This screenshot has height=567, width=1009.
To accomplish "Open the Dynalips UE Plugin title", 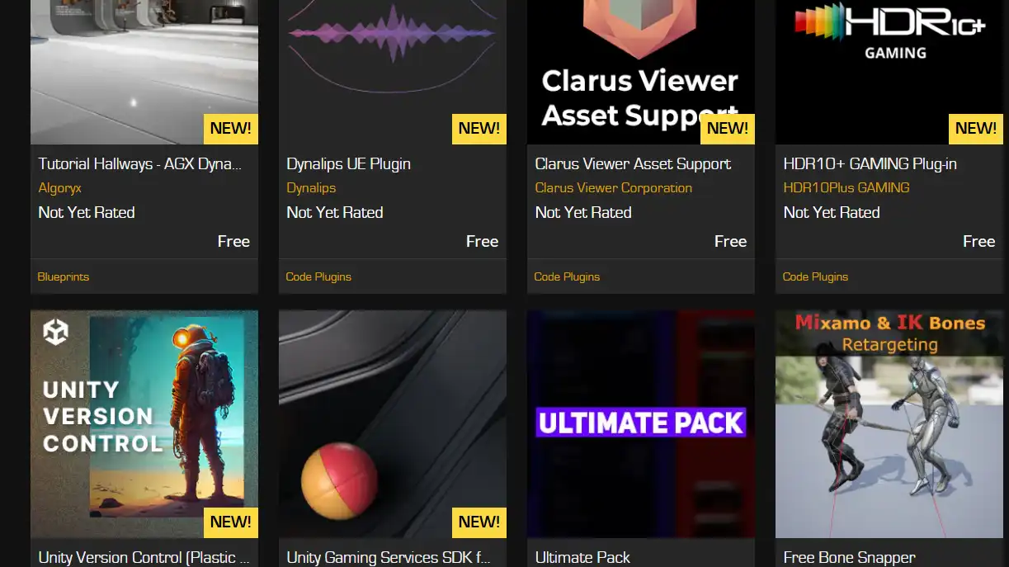I will click(x=348, y=164).
